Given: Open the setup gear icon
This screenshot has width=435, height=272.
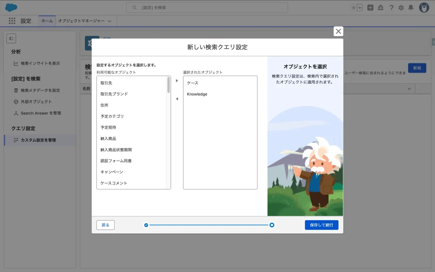Looking at the screenshot, I should [x=401, y=8].
